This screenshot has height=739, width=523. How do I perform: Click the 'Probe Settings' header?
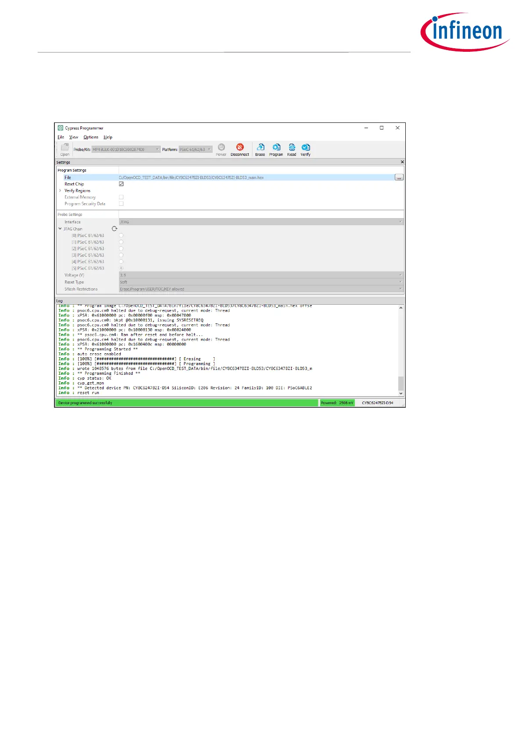(x=70, y=215)
